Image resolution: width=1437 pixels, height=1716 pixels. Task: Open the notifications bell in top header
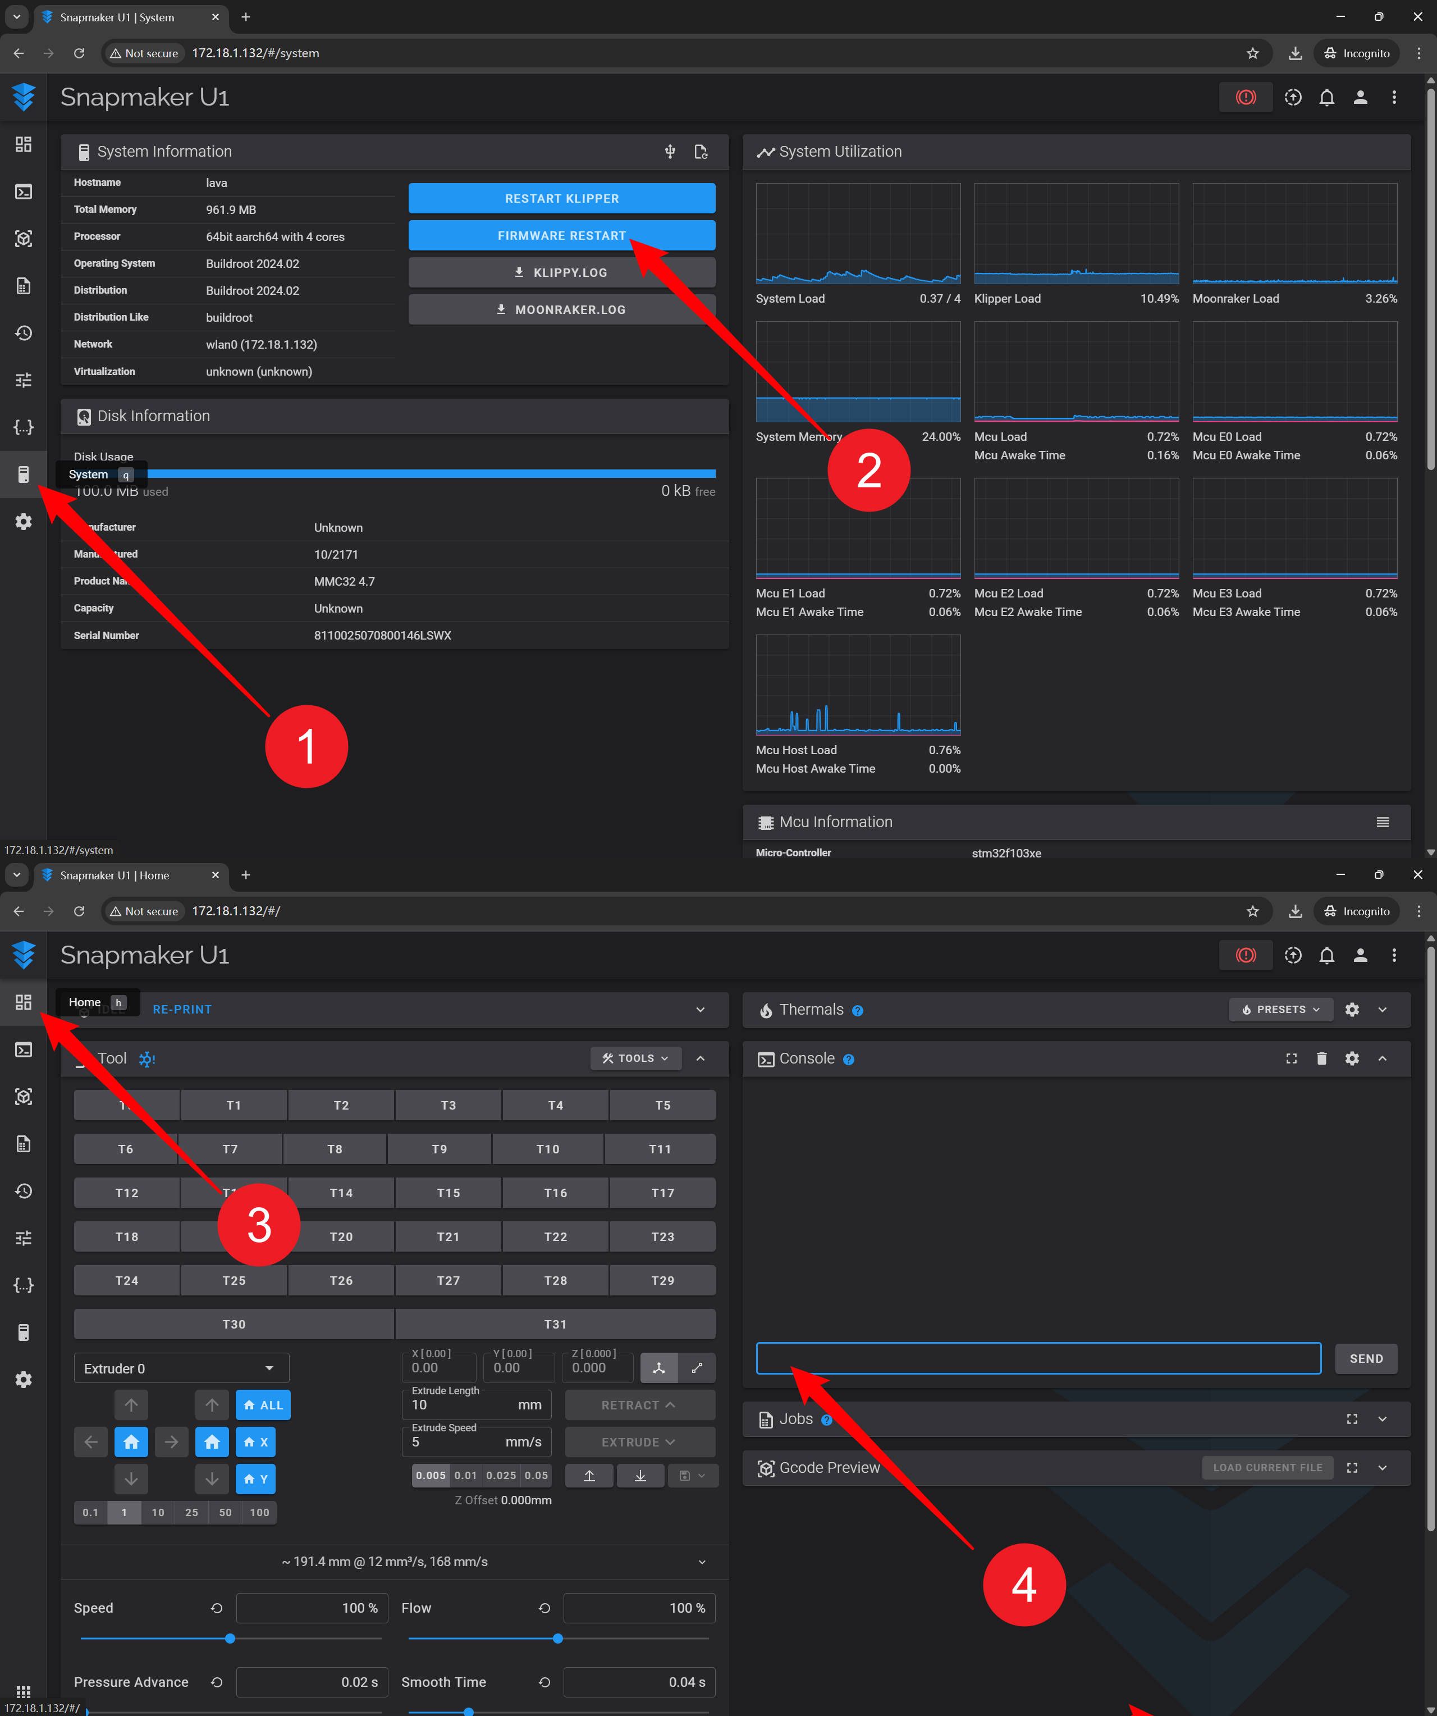[1326, 97]
